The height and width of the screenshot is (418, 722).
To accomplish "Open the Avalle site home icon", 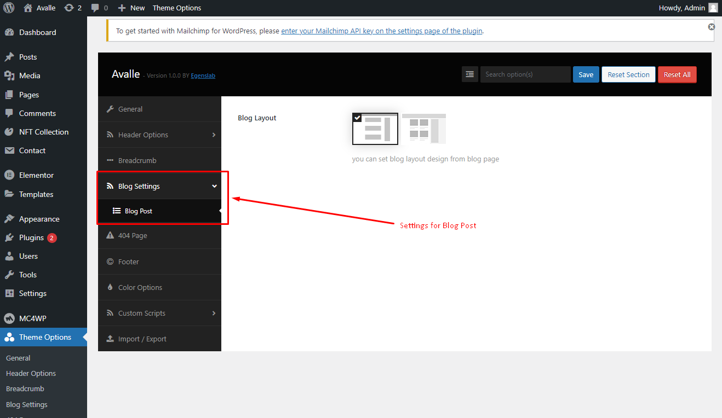I will point(28,8).
